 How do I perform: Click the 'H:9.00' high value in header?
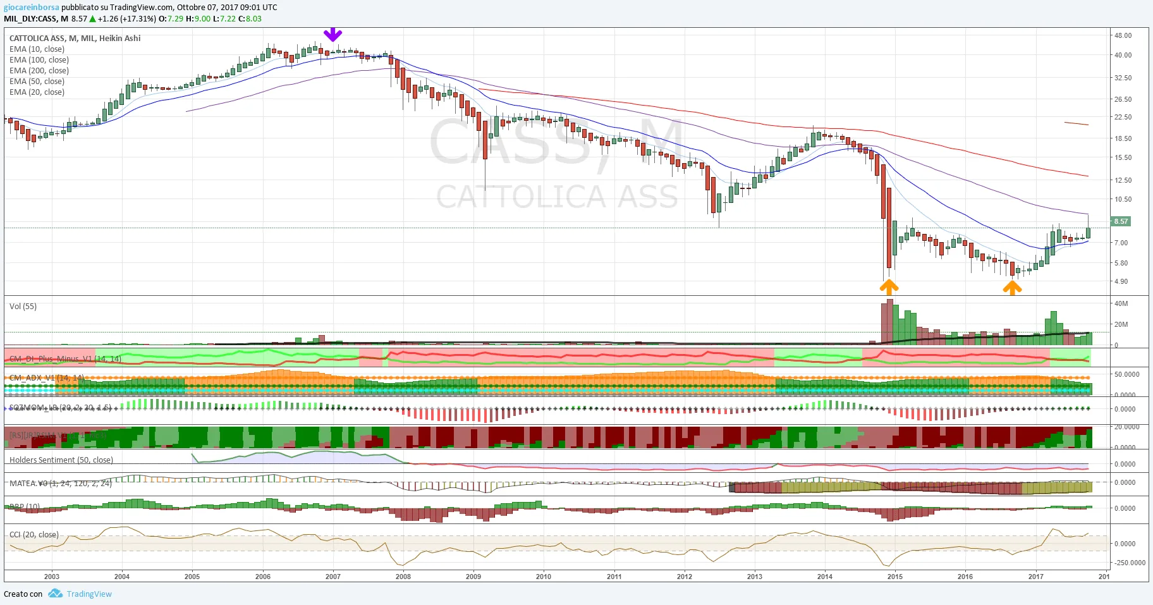coord(198,19)
